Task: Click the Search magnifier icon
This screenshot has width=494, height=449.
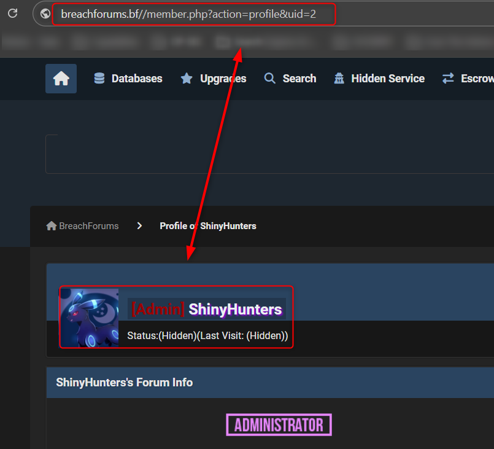Action: point(269,78)
